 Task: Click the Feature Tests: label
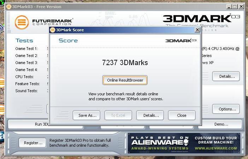[28, 84]
